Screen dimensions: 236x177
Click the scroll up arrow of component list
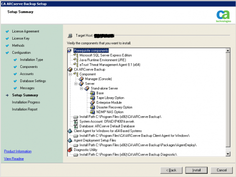[228, 51]
